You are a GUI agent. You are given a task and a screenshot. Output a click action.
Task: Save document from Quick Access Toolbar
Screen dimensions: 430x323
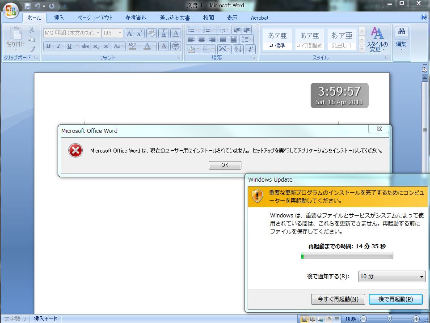pos(27,6)
